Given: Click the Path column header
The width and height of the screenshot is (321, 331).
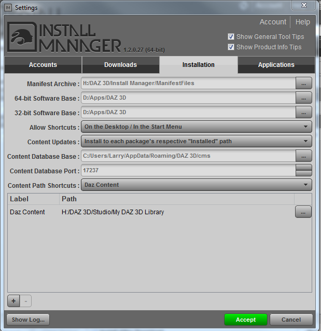Looking at the screenshot, I should coord(177,199).
